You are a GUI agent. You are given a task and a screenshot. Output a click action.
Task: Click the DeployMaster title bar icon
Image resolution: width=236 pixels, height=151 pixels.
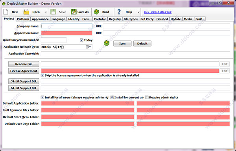[x=4, y=4]
